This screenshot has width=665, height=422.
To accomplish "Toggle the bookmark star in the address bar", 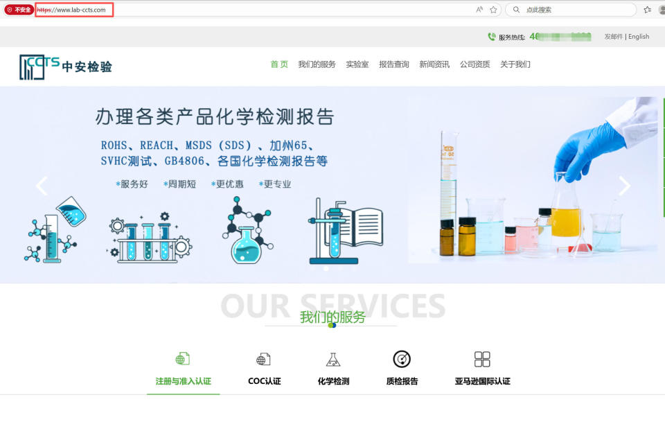I will (493, 9).
